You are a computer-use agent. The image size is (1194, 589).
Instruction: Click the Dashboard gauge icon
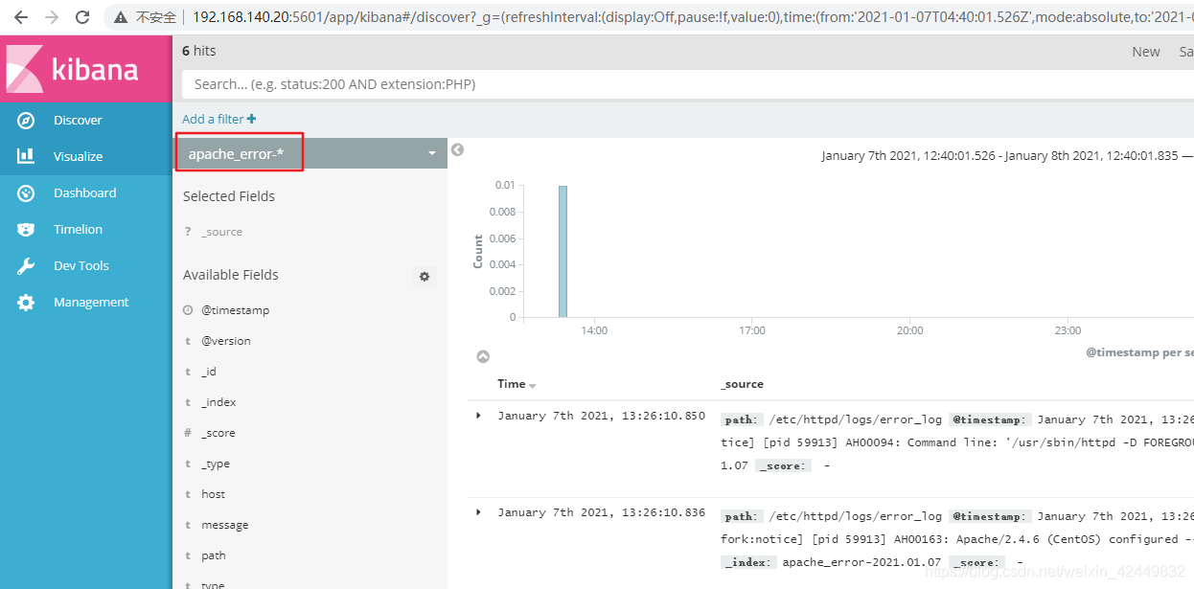[26, 193]
